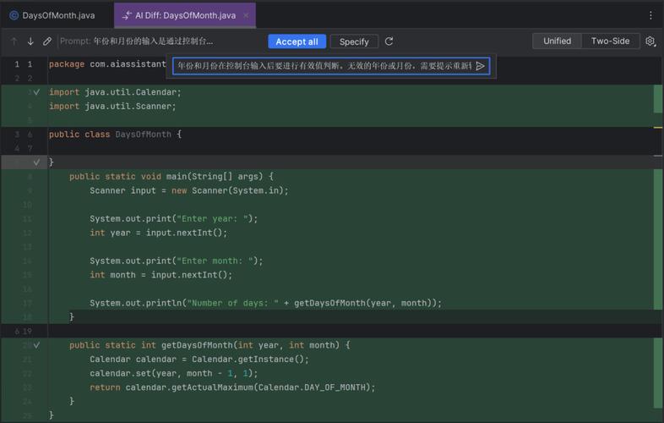Viewport: 664px width, 423px height.
Task: Click the 'return calendar.getActualMaximum' line
Action: click(232, 387)
